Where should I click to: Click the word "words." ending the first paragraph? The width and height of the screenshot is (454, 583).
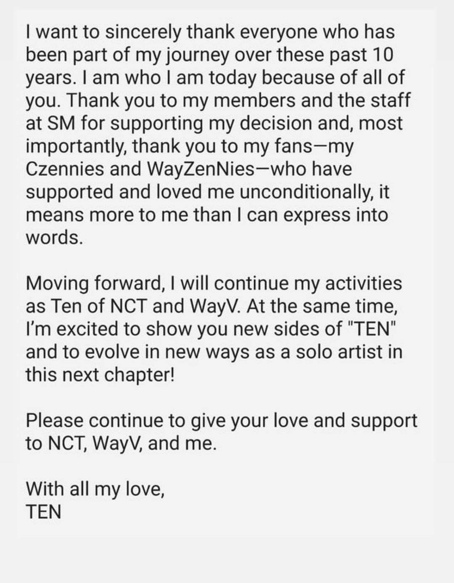point(54,238)
